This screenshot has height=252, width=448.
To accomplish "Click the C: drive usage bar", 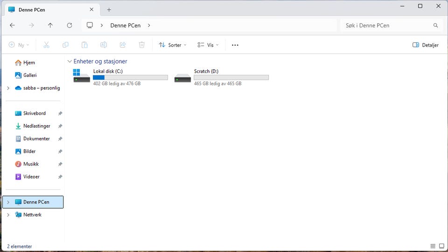I will point(130,77).
